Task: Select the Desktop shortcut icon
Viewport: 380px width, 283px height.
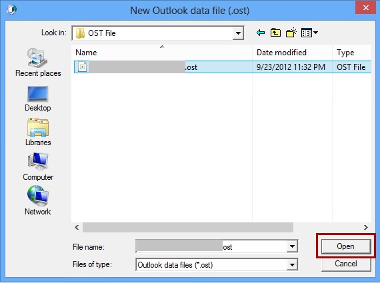Action: [38, 99]
